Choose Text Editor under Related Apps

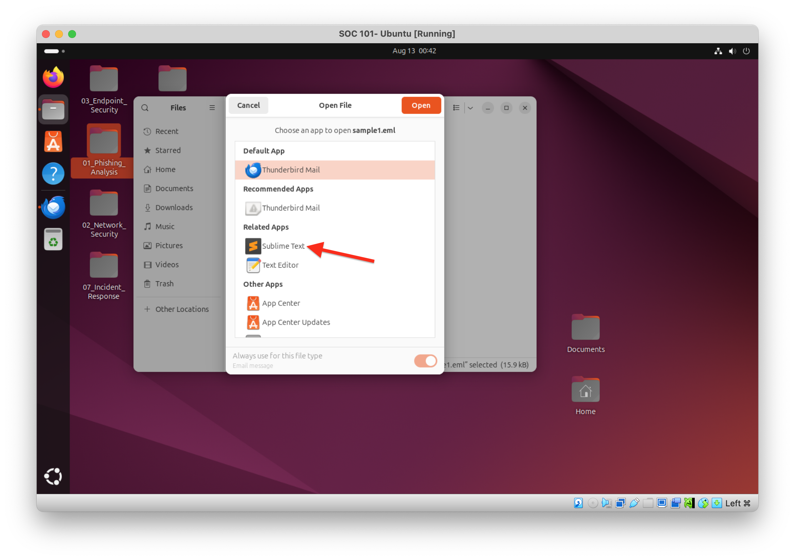pyautogui.click(x=335, y=265)
